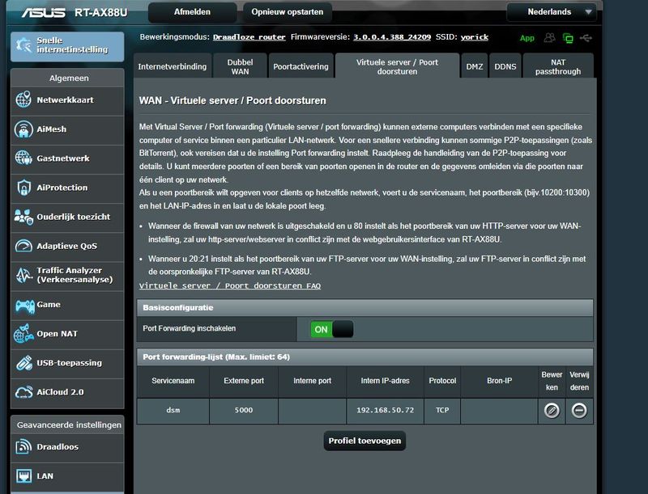Click the Basisconfiguratie section header
The image size is (648, 494).
pos(365,307)
